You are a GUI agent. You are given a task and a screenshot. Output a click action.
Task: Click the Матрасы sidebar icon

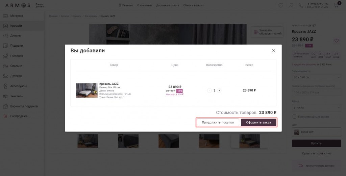coord(5,16)
